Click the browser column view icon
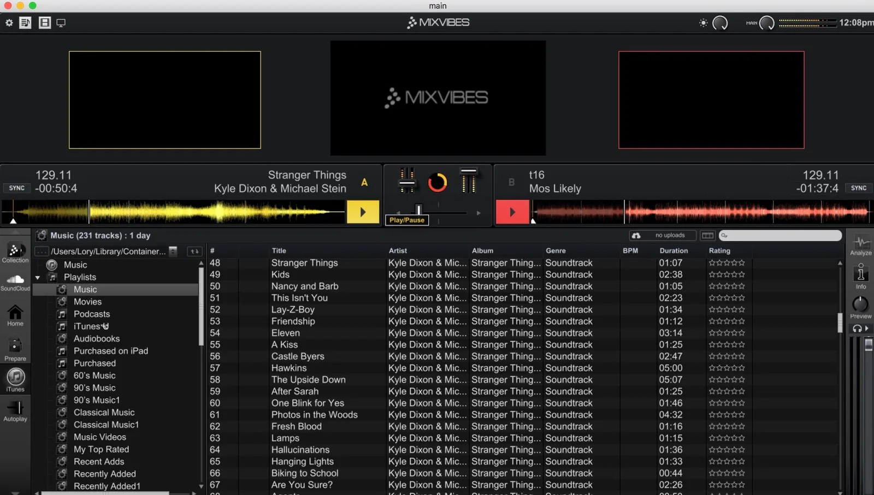The image size is (874, 495). point(707,235)
